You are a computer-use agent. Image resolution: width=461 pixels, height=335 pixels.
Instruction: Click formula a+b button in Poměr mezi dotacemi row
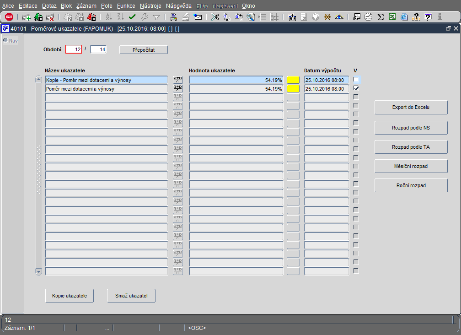click(178, 88)
